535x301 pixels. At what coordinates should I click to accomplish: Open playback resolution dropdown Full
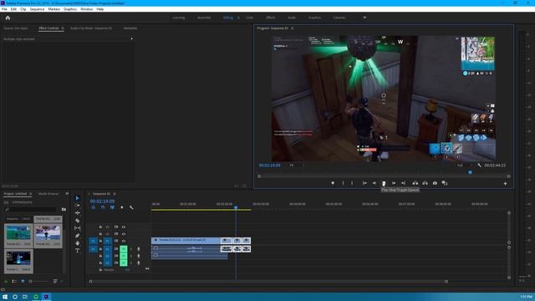[x=465, y=166]
